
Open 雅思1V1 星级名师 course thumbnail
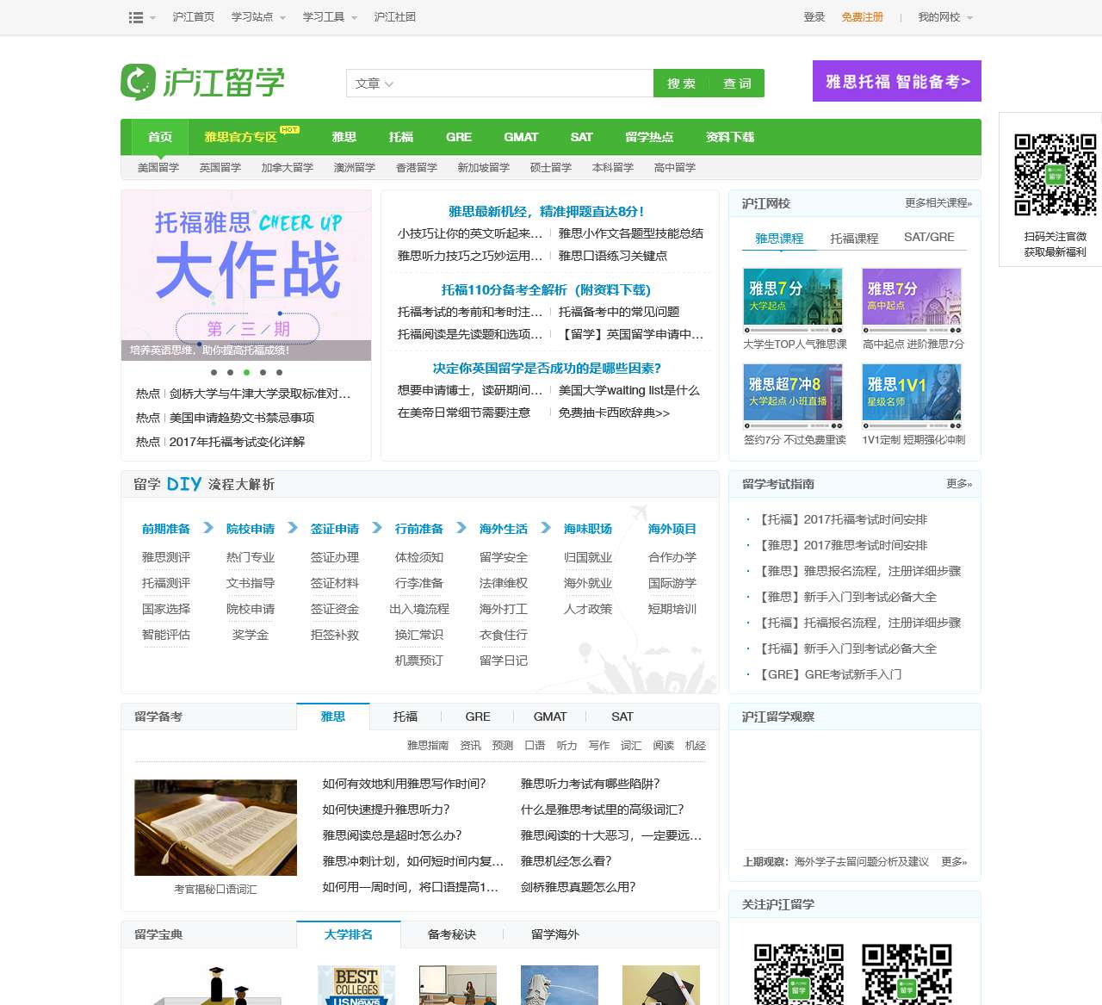coord(912,396)
